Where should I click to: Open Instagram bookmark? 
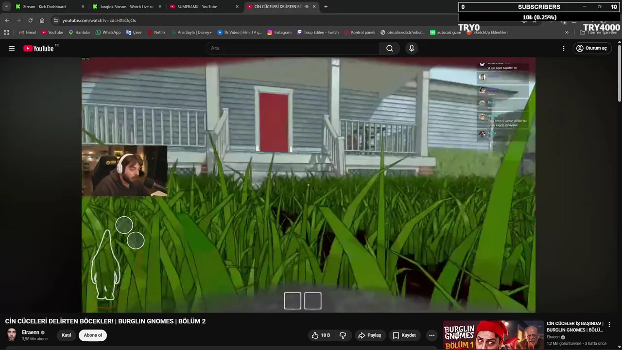coord(279,33)
